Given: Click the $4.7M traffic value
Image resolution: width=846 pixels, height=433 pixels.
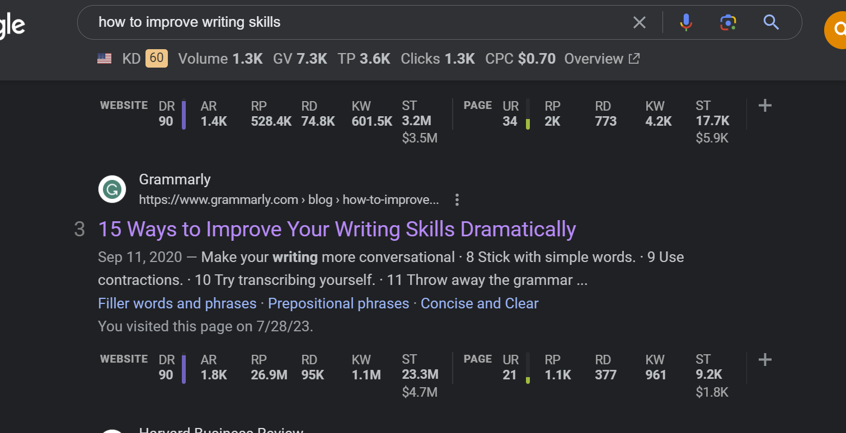Looking at the screenshot, I should tap(420, 392).
